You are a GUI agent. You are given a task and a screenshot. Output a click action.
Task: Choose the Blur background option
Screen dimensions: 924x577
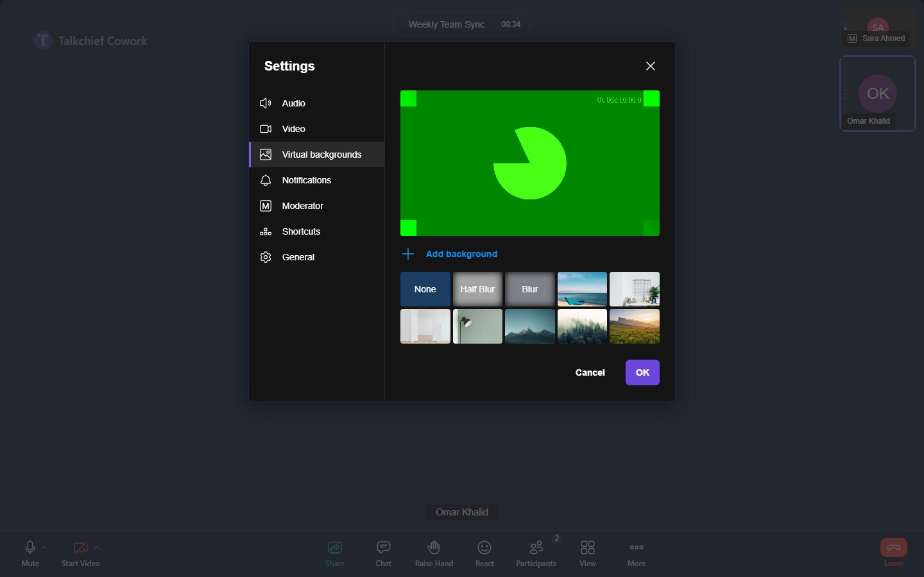[530, 289]
